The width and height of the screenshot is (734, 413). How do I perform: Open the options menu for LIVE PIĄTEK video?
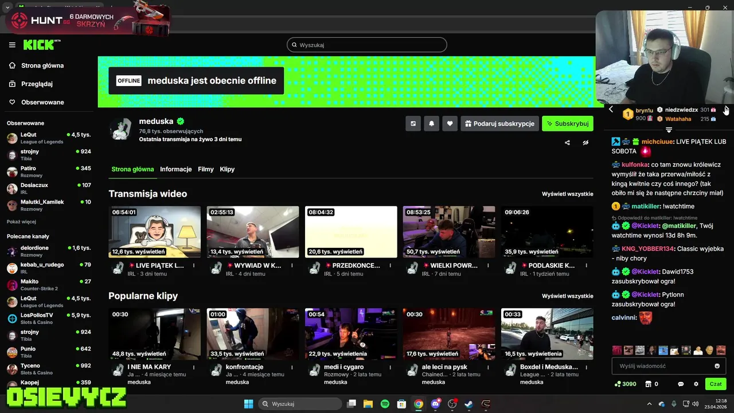(194, 266)
